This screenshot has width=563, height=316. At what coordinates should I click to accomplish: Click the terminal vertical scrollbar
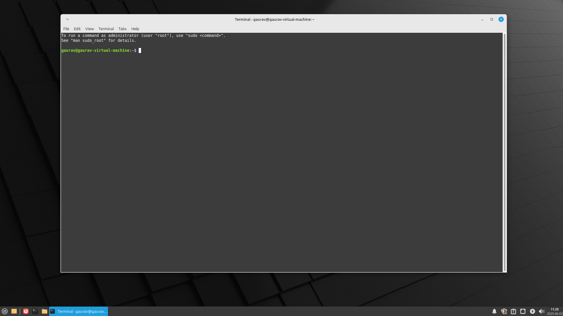pos(505,152)
